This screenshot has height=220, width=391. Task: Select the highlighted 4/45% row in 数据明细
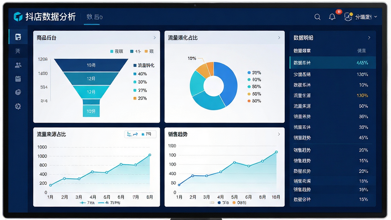(333, 63)
